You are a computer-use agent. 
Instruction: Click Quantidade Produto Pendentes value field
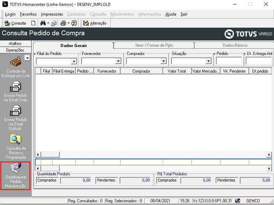(135, 180)
